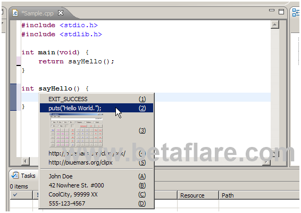Screen dimensions: 301x213
Task: Pick the 555-123-4567 entry
Action: [97, 203]
